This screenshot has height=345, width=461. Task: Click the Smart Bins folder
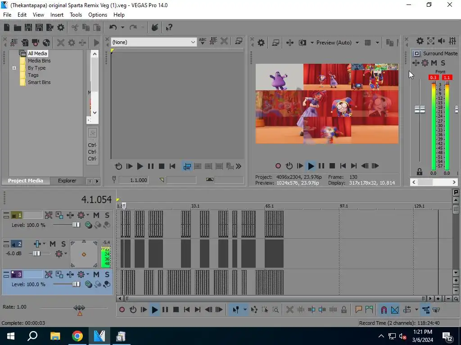39,83
